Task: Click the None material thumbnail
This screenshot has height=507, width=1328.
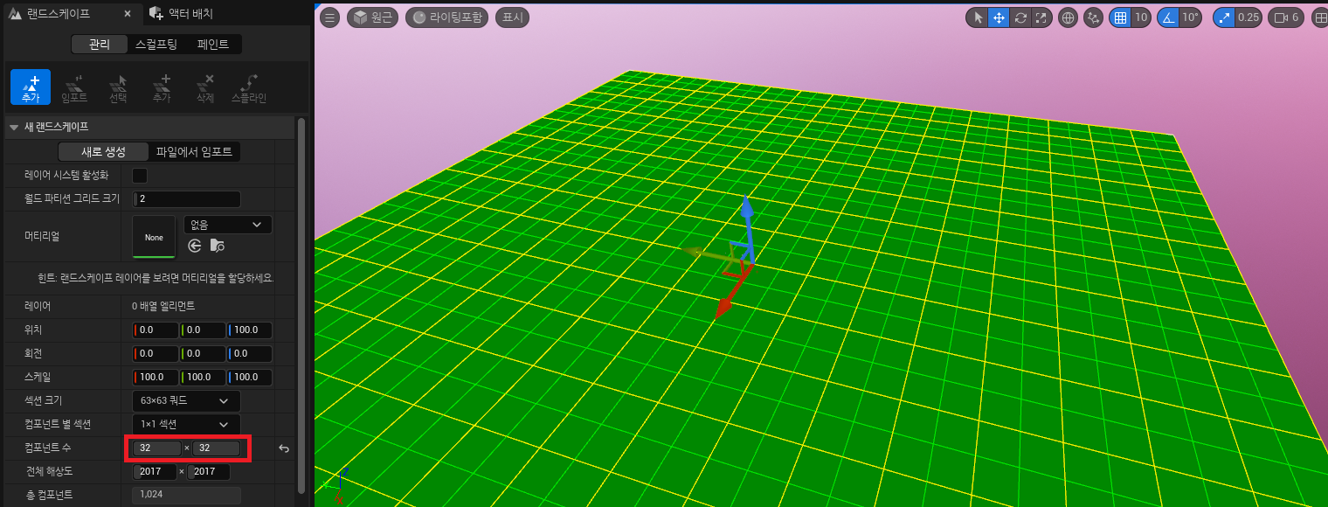Action: [x=154, y=237]
